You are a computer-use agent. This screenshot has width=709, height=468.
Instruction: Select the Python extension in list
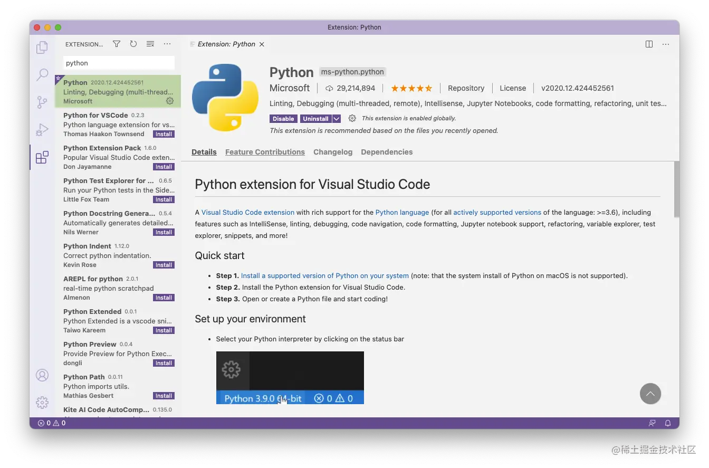point(118,91)
